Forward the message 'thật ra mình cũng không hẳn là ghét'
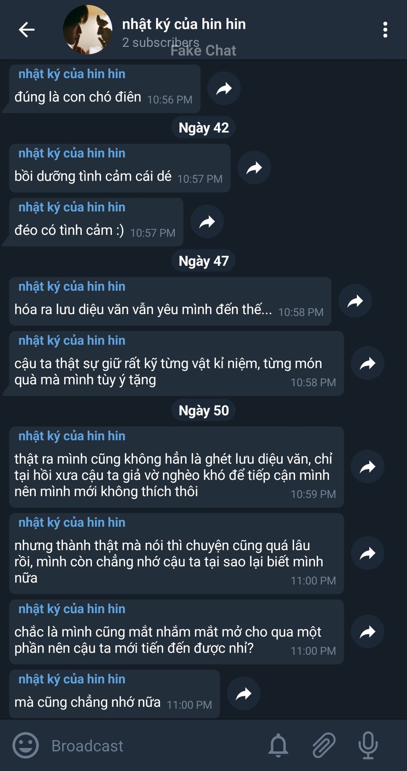 (x=367, y=467)
